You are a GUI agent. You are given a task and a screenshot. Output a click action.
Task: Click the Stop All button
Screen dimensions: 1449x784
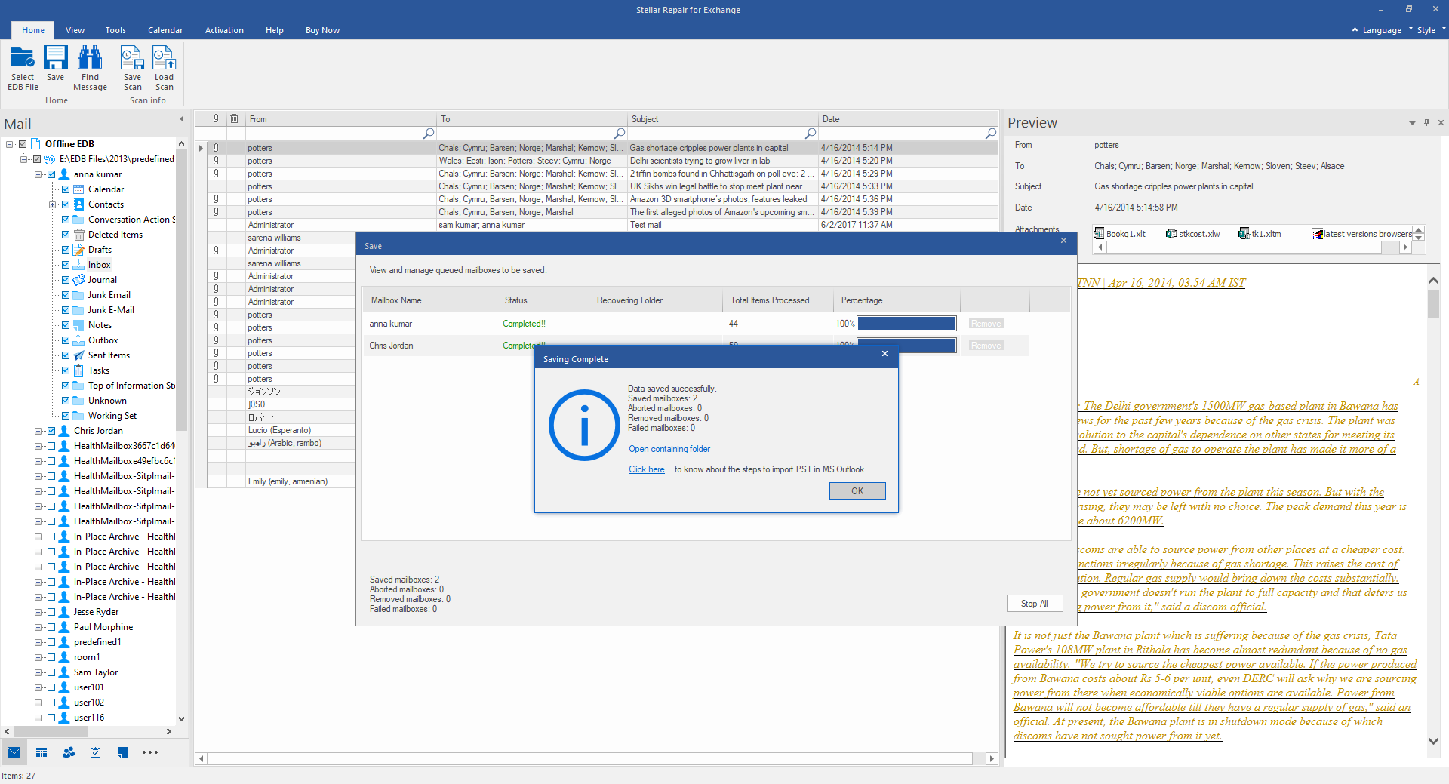pos(1034,604)
